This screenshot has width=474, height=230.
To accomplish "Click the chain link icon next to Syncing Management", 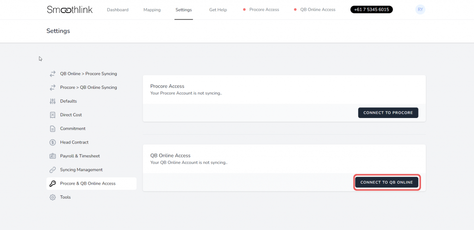I will pos(53,170).
